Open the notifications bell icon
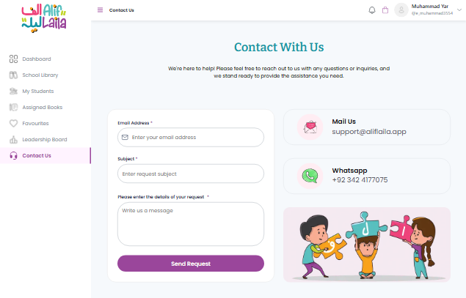The width and height of the screenshot is (466, 298). 372,10
